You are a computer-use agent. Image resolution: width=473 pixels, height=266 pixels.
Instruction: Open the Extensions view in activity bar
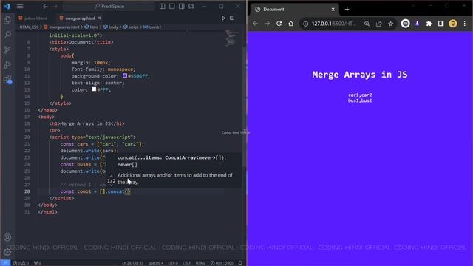(x=7, y=80)
